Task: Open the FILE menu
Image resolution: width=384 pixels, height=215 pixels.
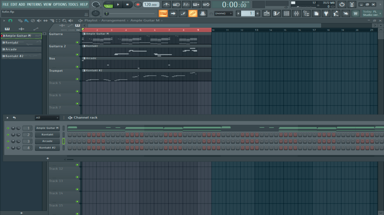Action: (5, 5)
